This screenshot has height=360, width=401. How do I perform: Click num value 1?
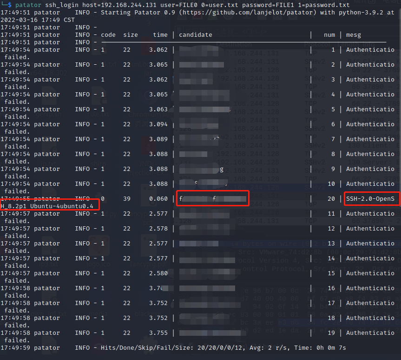click(x=333, y=50)
